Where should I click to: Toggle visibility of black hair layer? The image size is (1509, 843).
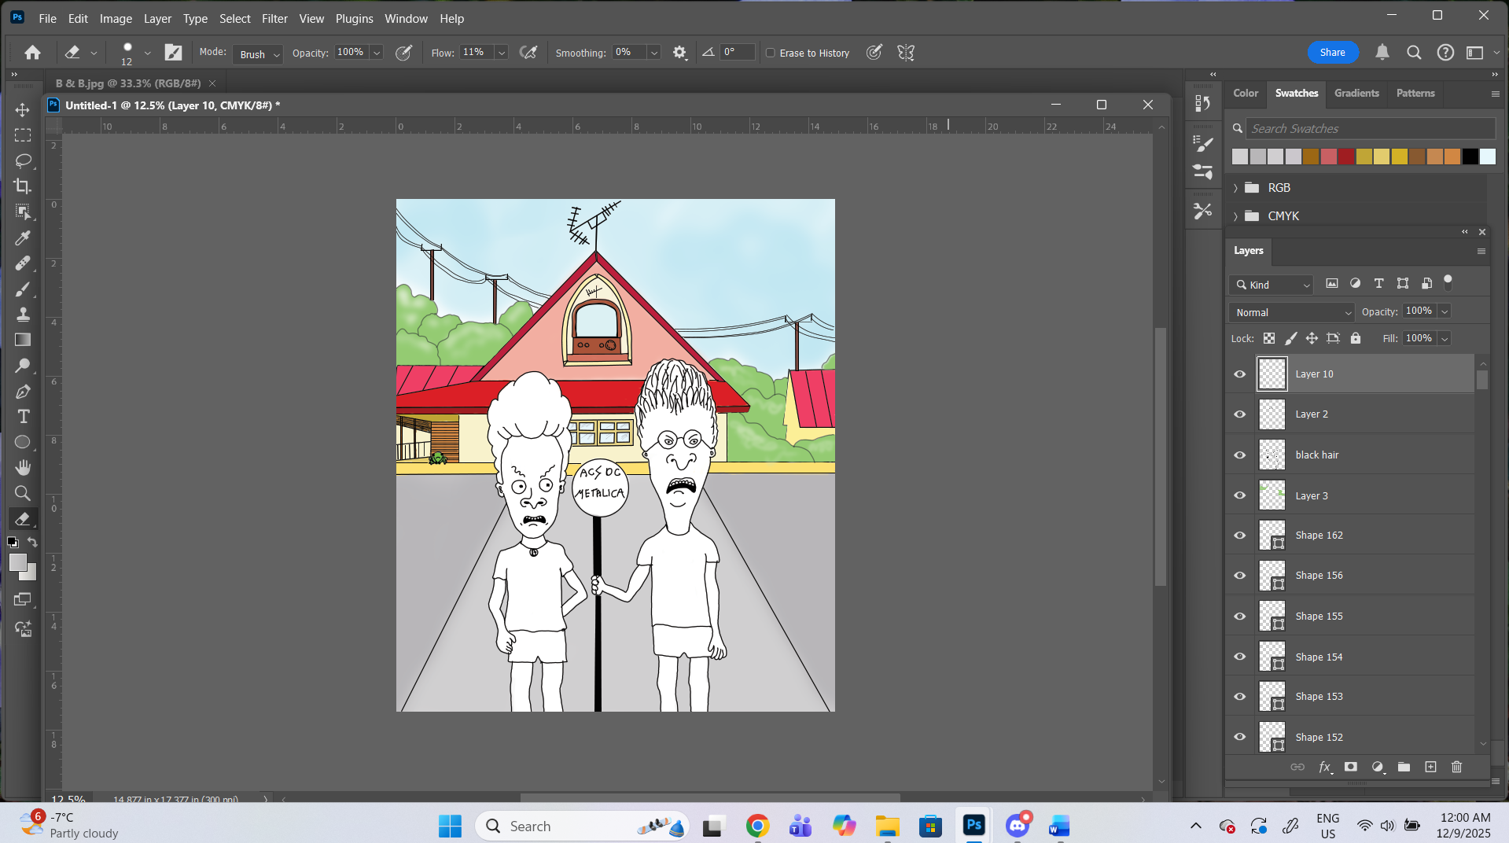point(1240,455)
